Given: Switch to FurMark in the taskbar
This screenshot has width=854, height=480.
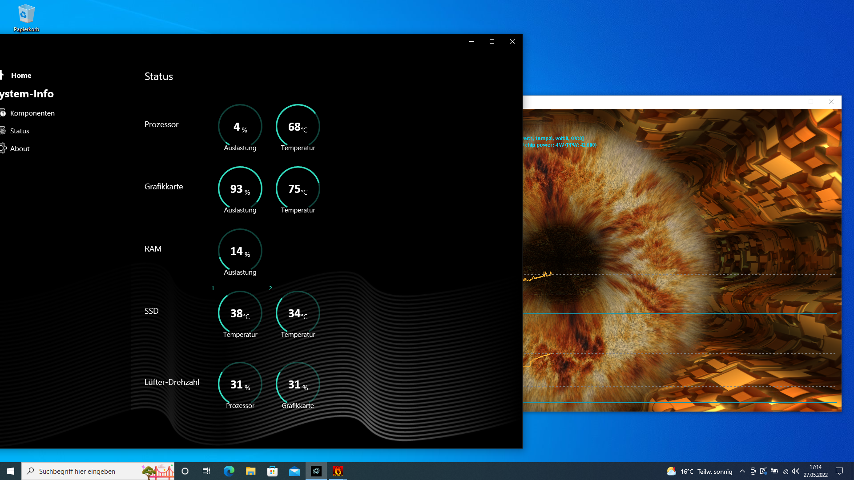Looking at the screenshot, I should (338, 471).
